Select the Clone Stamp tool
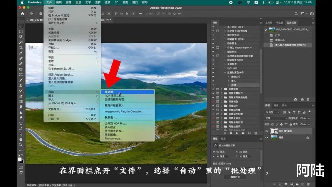Screen dimensions: 332x187 click(21, 85)
